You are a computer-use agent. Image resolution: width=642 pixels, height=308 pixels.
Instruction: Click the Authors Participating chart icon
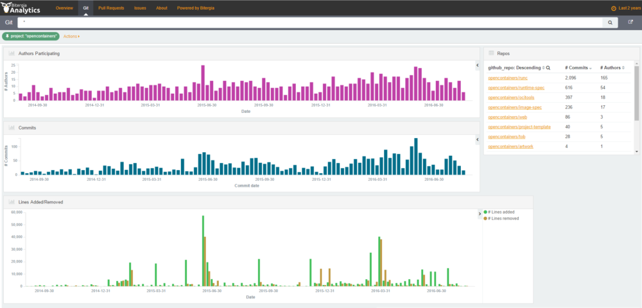12,53
